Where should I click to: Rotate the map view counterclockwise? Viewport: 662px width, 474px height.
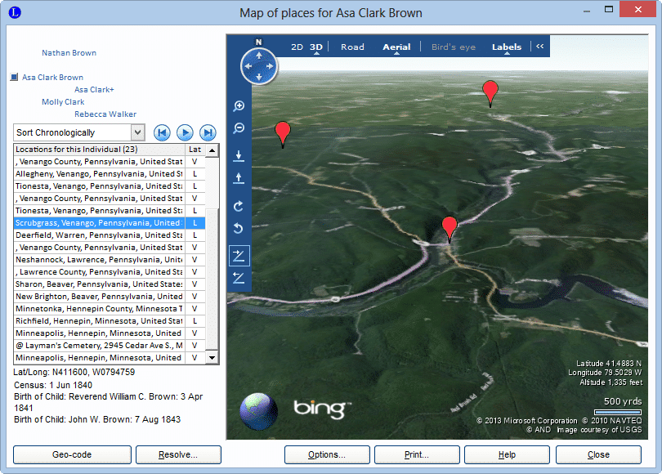[x=239, y=228]
